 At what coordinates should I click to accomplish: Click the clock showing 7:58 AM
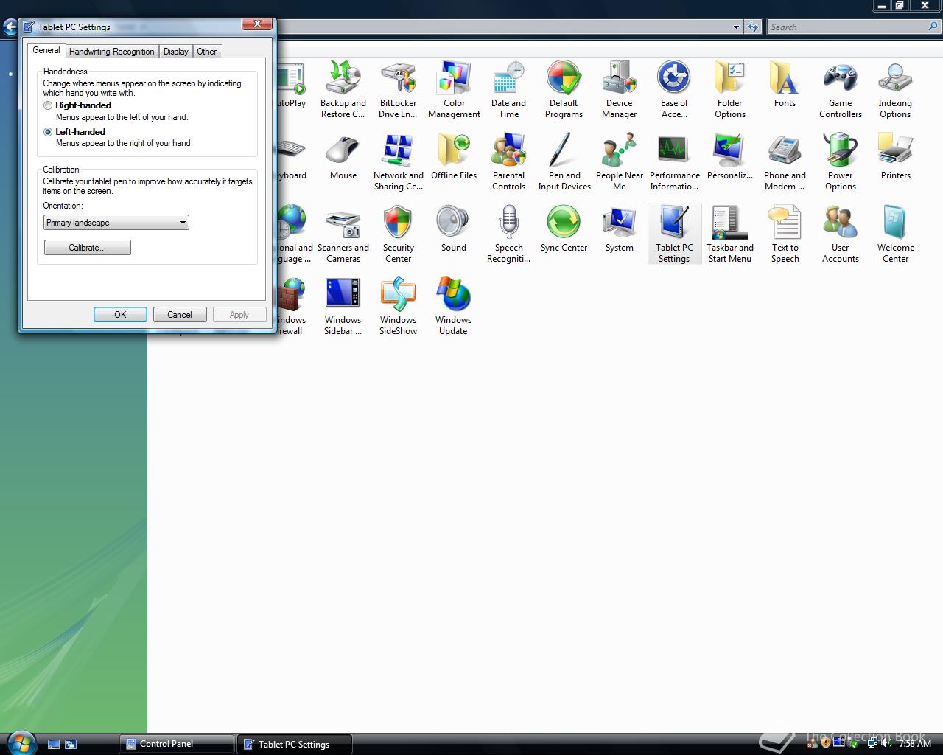point(916,744)
